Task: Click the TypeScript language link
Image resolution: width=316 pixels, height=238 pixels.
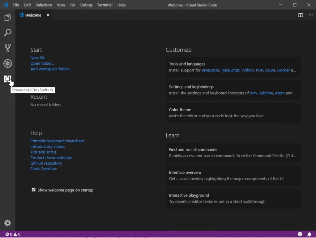Action: pyautogui.click(x=230, y=70)
